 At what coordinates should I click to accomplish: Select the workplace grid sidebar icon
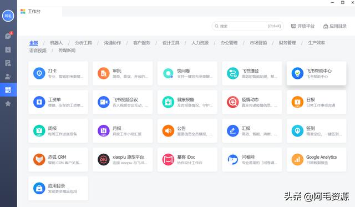point(8,90)
